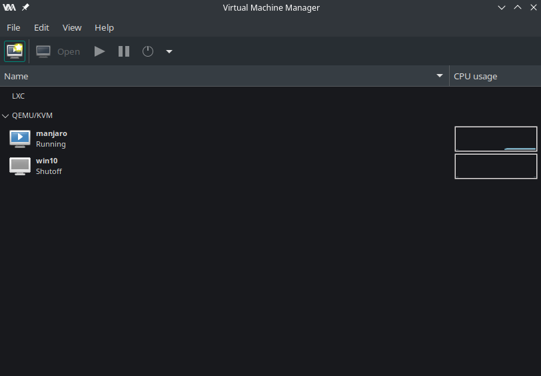541x376 pixels.
Task: Click the Open console monitor icon
Action: (x=43, y=51)
